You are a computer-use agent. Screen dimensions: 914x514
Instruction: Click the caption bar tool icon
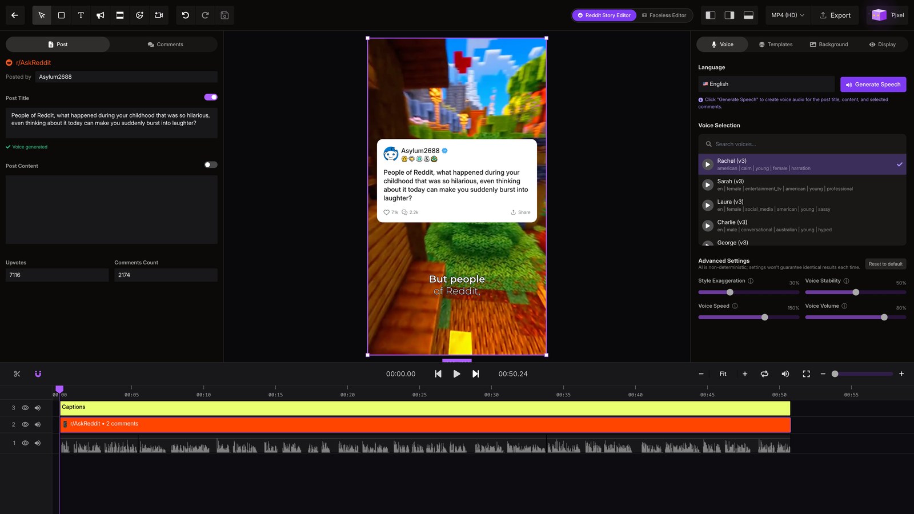click(120, 15)
